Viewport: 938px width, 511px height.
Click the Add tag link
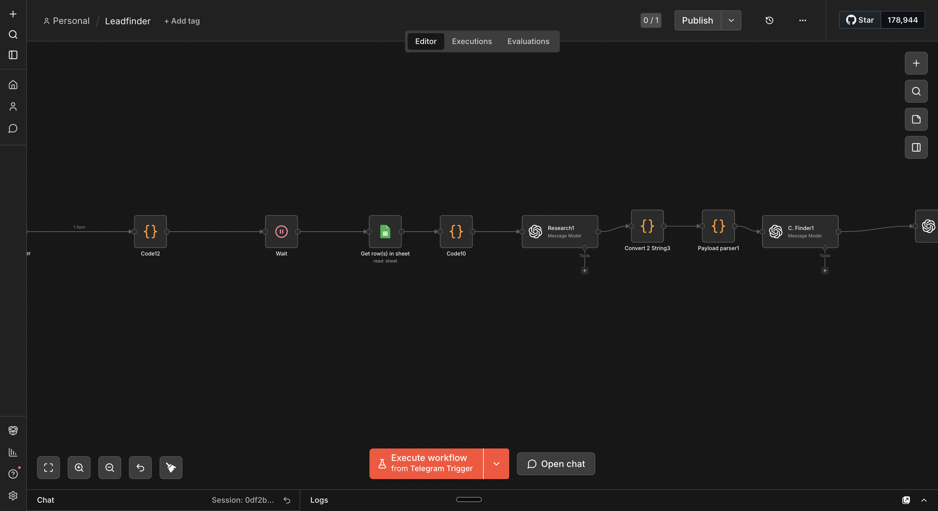click(x=182, y=21)
